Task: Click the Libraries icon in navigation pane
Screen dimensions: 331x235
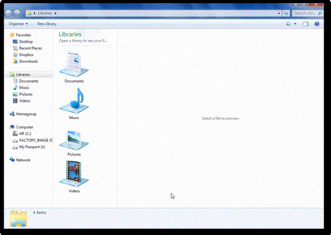Action: [12, 75]
